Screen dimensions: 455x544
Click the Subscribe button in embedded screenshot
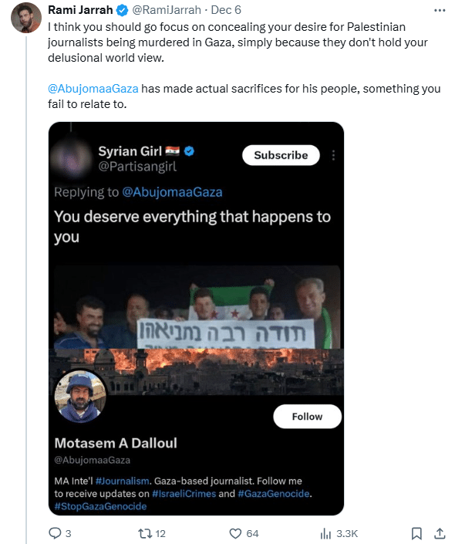(281, 155)
